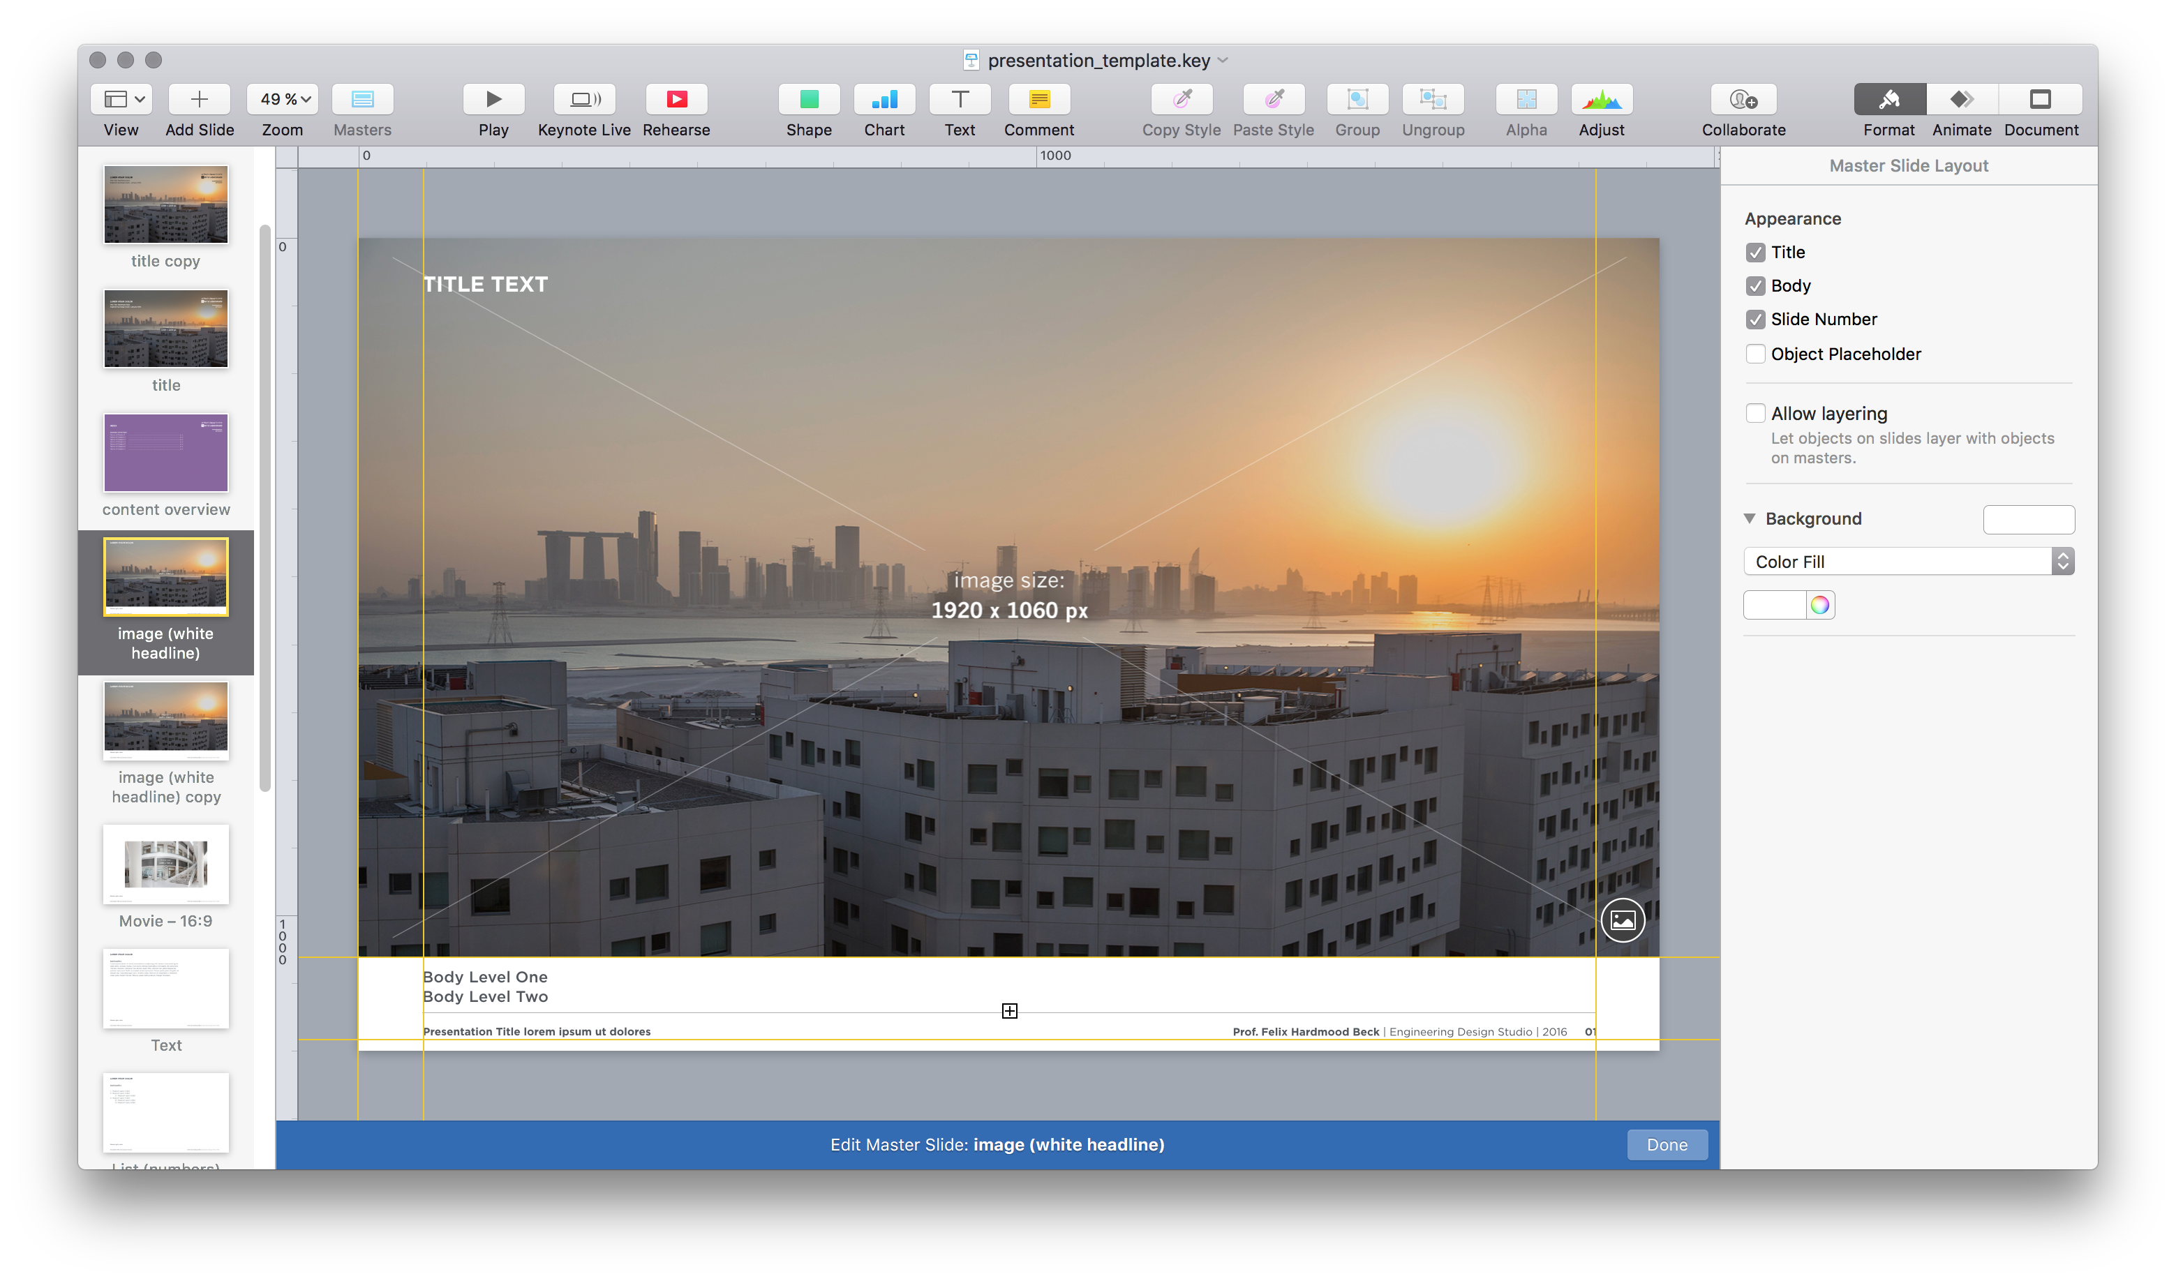Click the Play slideshow icon
The height and width of the screenshot is (1281, 2176).
(493, 99)
